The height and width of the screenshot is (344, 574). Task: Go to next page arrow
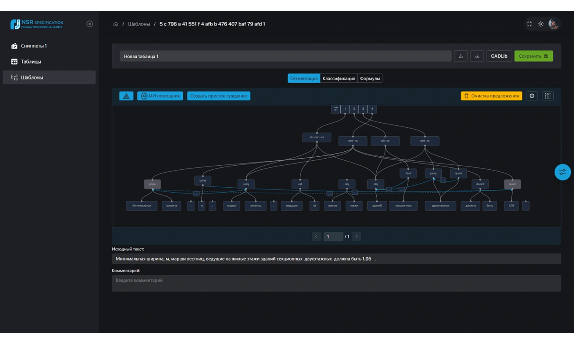tap(356, 236)
